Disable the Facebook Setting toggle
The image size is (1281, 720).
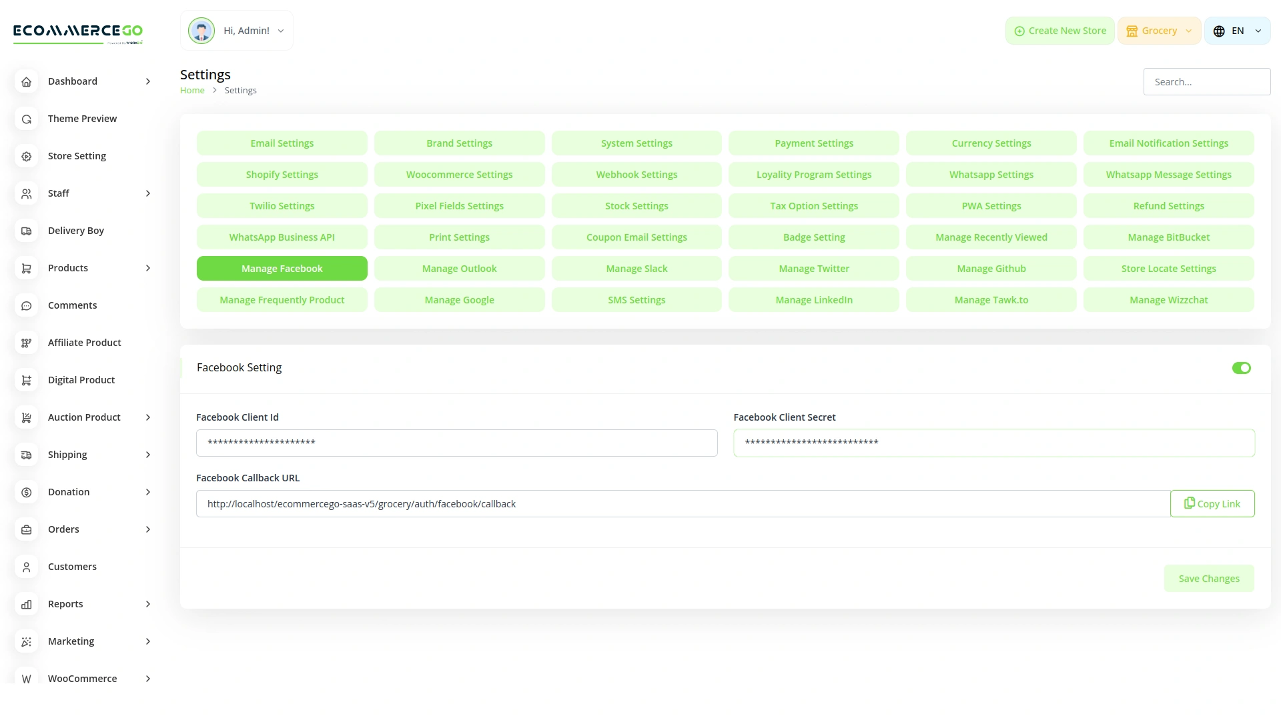pos(1241,367)
